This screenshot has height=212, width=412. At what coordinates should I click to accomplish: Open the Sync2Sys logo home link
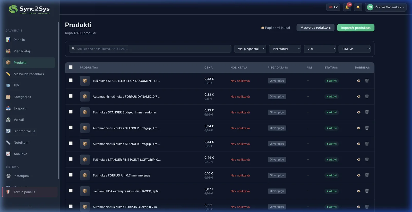pyautogui.click(x=29, y=10)
